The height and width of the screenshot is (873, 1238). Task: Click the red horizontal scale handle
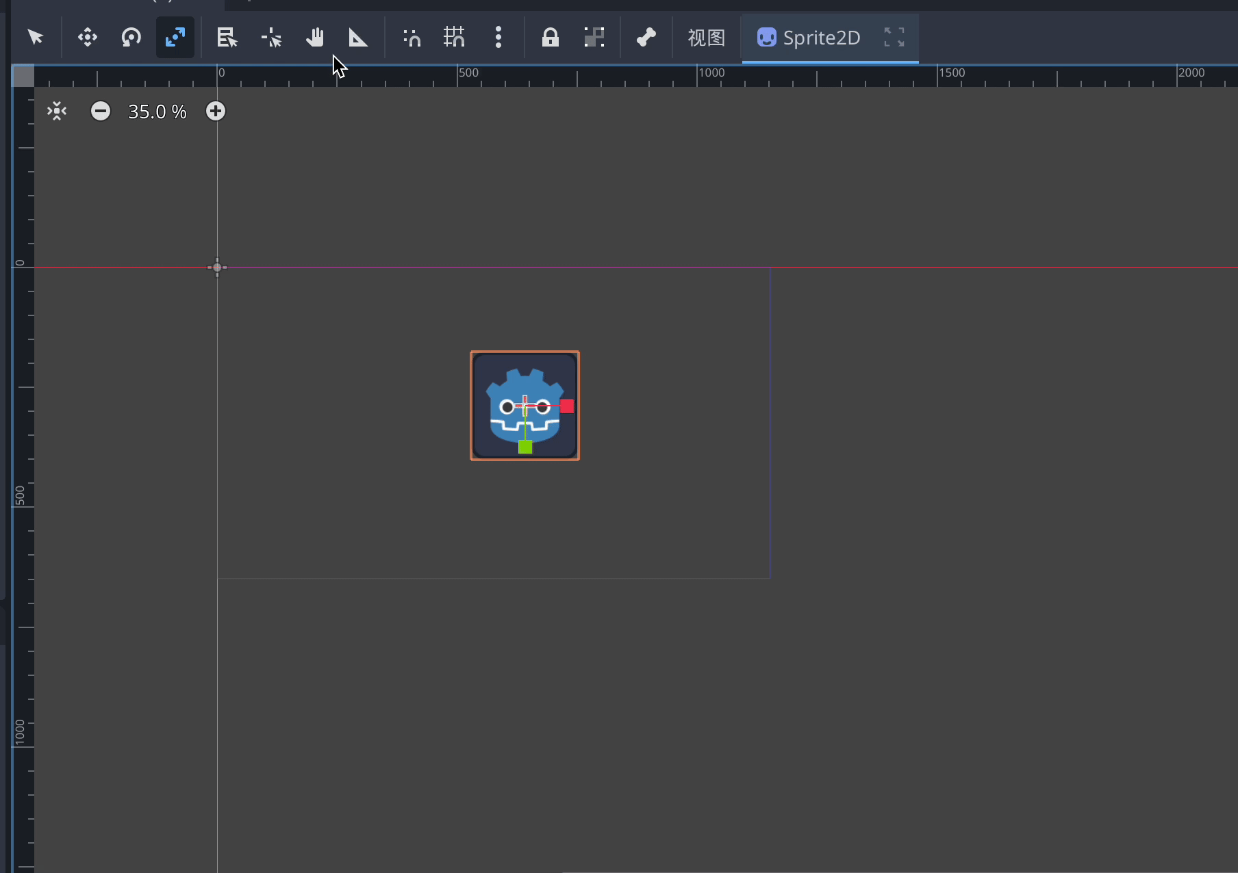pos(567,406)
